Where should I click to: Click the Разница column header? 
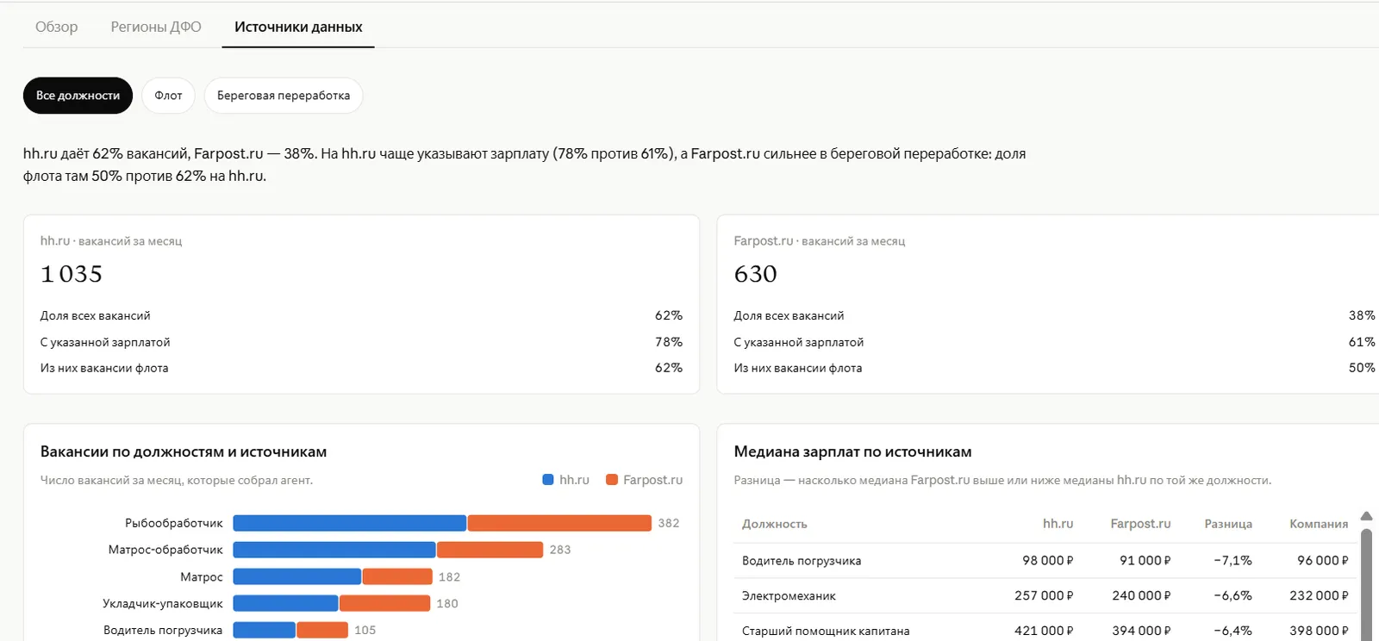tap(1228, 524)
